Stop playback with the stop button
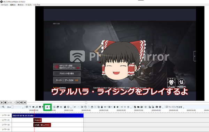The width and height of the screenshot is (209, 132). coord(5,103)
